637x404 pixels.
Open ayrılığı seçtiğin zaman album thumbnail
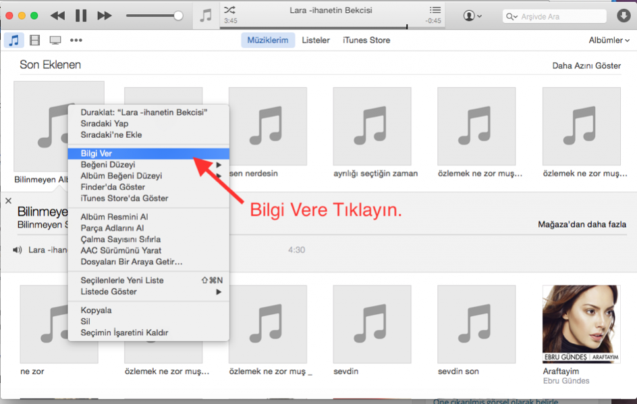pos(372,126)
